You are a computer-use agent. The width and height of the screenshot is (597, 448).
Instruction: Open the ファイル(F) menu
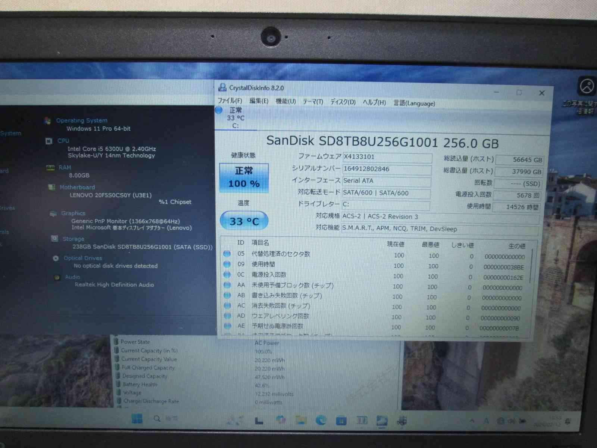tap(230, 101)
